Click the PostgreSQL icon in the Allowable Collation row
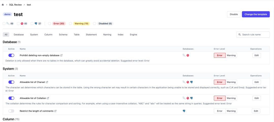274x122 pixels. point(192,98)
